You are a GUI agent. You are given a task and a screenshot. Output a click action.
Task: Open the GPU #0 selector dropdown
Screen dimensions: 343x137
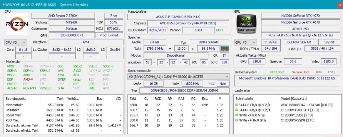click(x=245, y=42)
